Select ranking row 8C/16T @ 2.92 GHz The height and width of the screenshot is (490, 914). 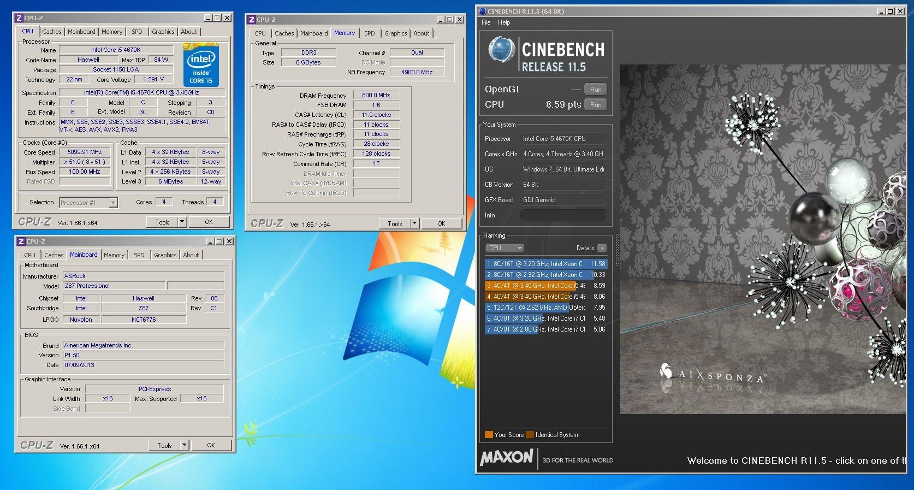click(546, 275)
